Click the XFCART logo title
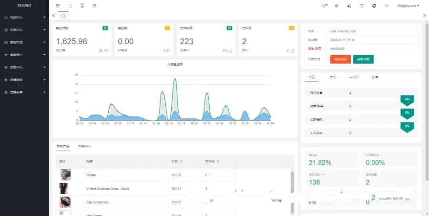The width and height of the screenshot is (429, 216). pyautogui.click(x=24, y=5)
